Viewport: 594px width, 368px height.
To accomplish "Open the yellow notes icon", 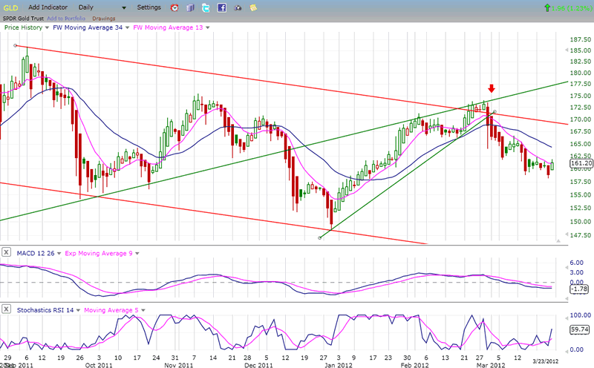I will (x=253, y=7).
